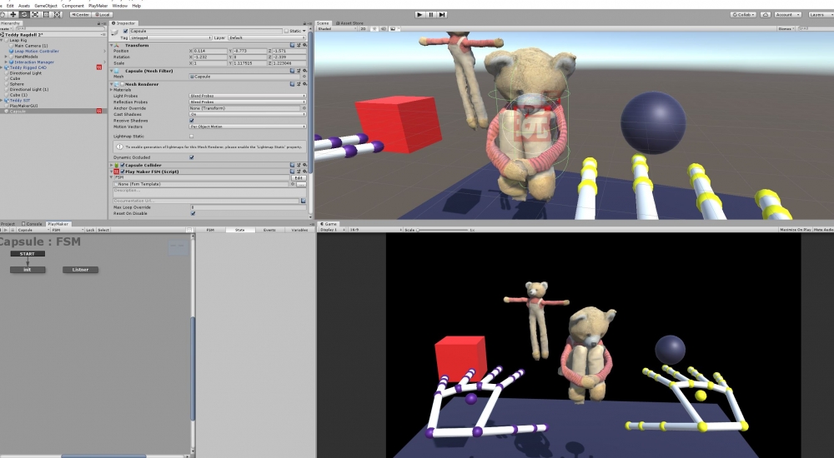Toggle the Reset On Disable checkbox
This screenshot has width=834, height=458.
pyautogui.click(x=192, y=213)
